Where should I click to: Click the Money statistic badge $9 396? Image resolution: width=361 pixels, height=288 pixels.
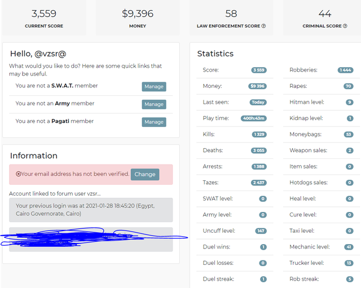pos(257,86)
